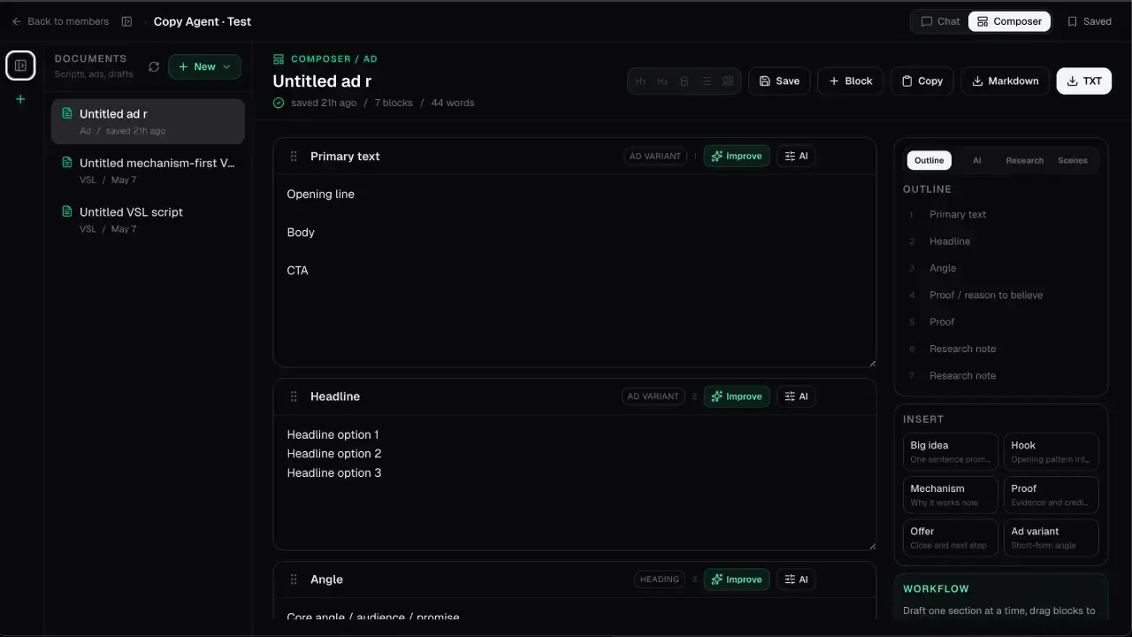Insert a bulleted list
Viewport: 1132px width, 637px height.
[x=706, y=81]
